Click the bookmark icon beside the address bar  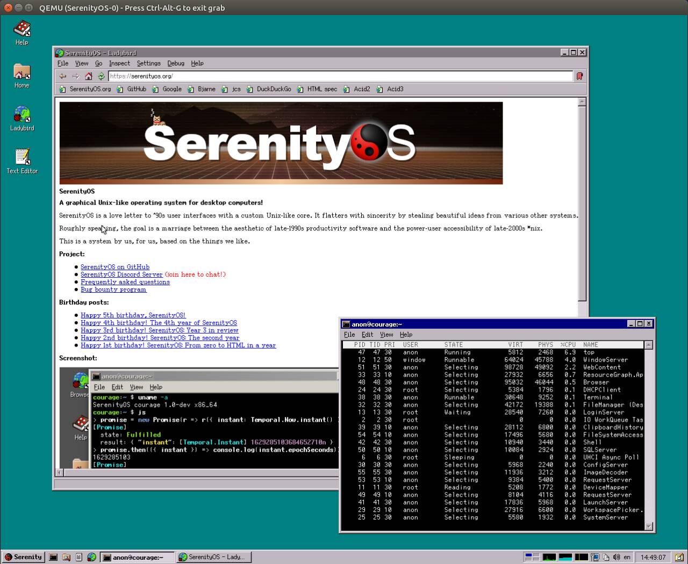tap(579, 76)
